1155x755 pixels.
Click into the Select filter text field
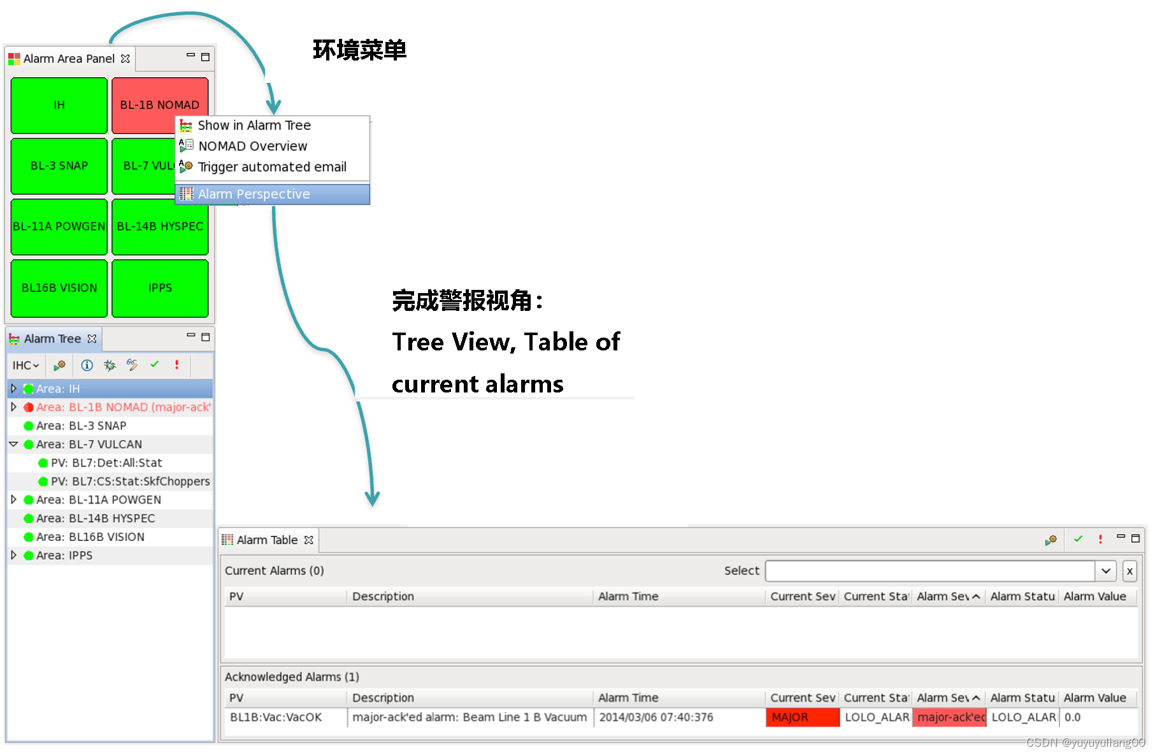[x=930, y=571]
